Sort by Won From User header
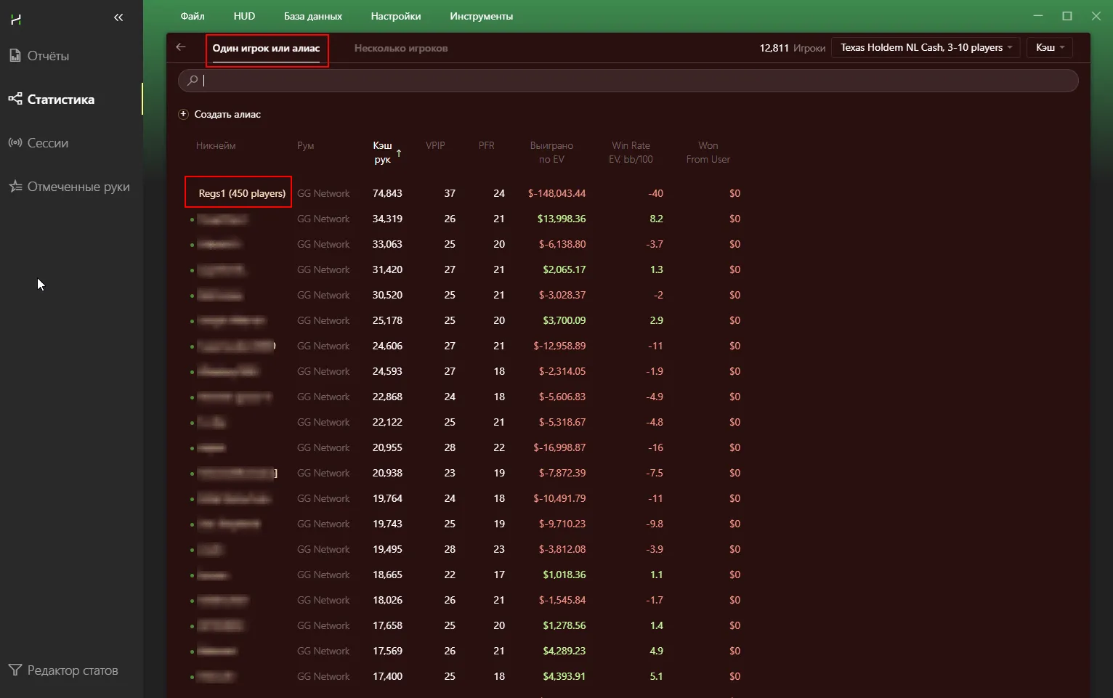Image resolution: width=1113 pixels, height=698 pixels. click(x=708, y=153)
